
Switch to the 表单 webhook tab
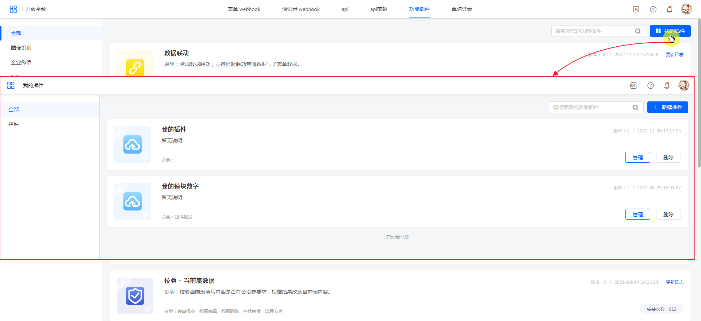pyautogui.click(x=244, y=9)
